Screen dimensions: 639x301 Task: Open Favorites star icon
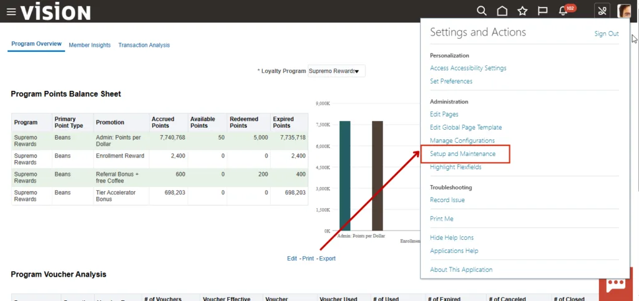tap(522, 11)
